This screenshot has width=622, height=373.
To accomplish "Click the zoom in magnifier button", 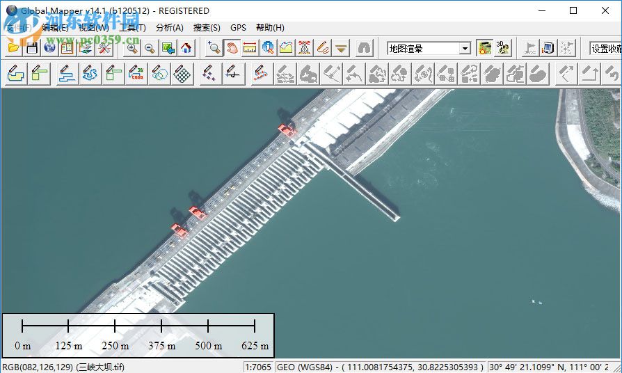I will click(x=131, y=49).
